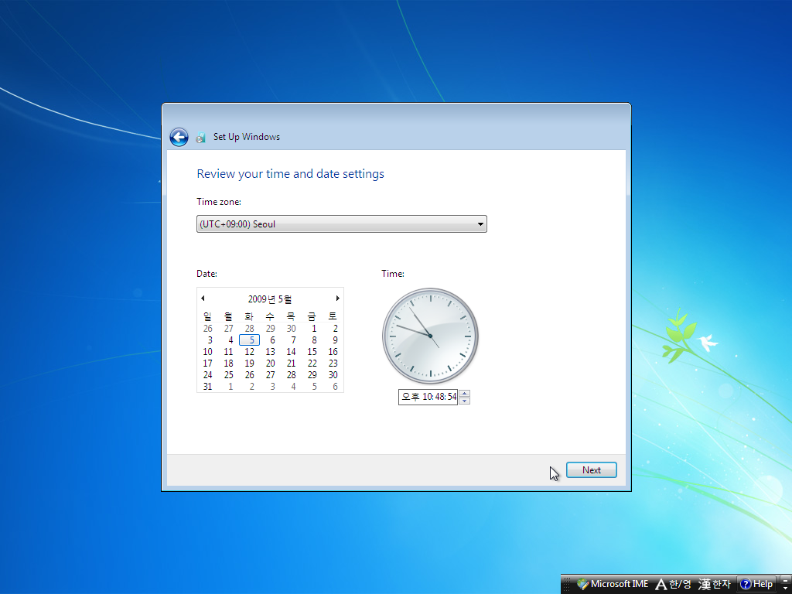This screenshot has width=792, height=594.
Task: Select May 12 in the calendar
Action: coord(250,352)
